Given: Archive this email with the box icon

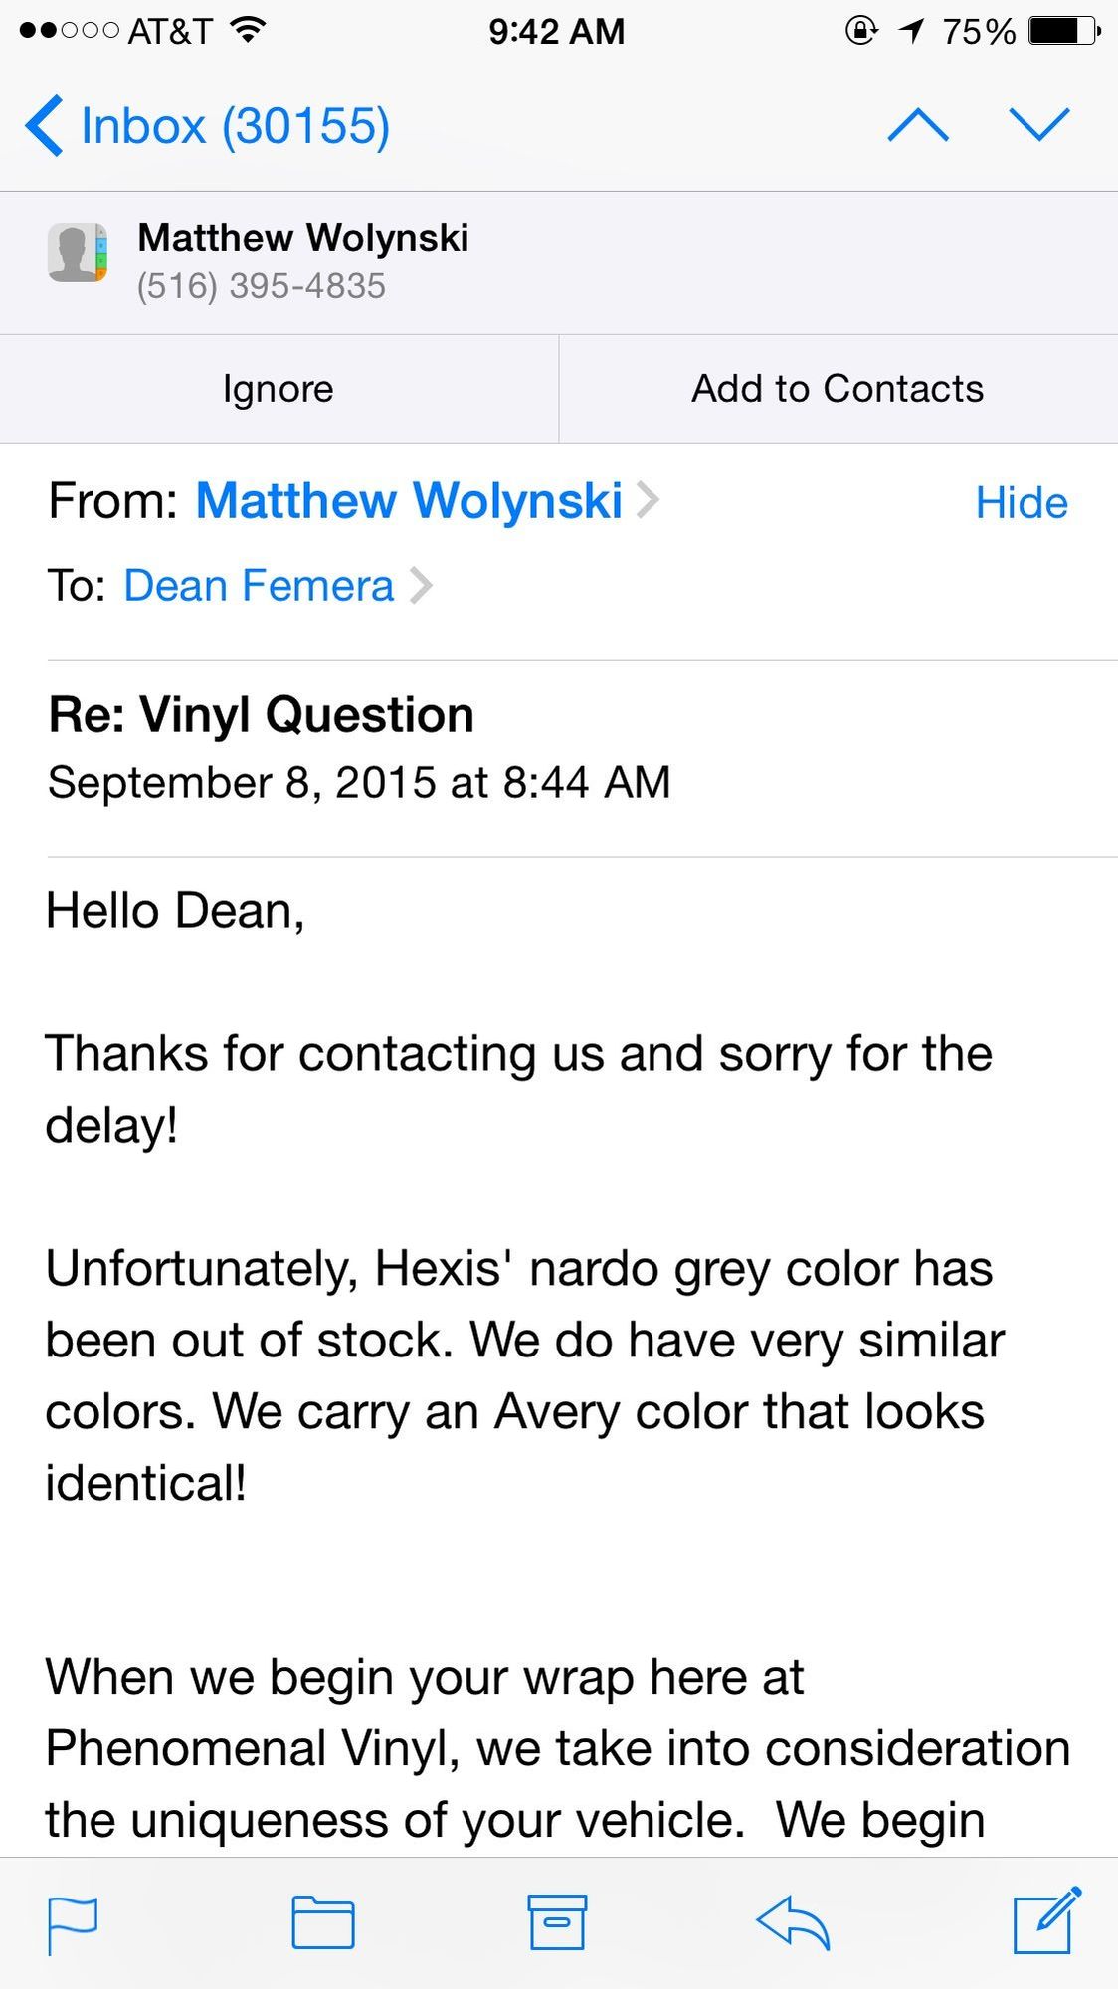Looking at the screenshot, I should (x=557, y=1921).
